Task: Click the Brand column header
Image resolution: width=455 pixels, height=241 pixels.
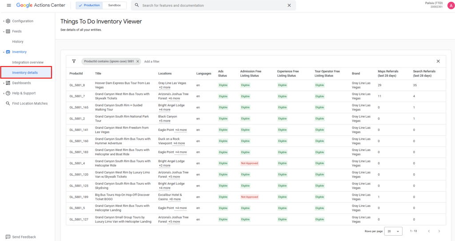Action: 356,74
